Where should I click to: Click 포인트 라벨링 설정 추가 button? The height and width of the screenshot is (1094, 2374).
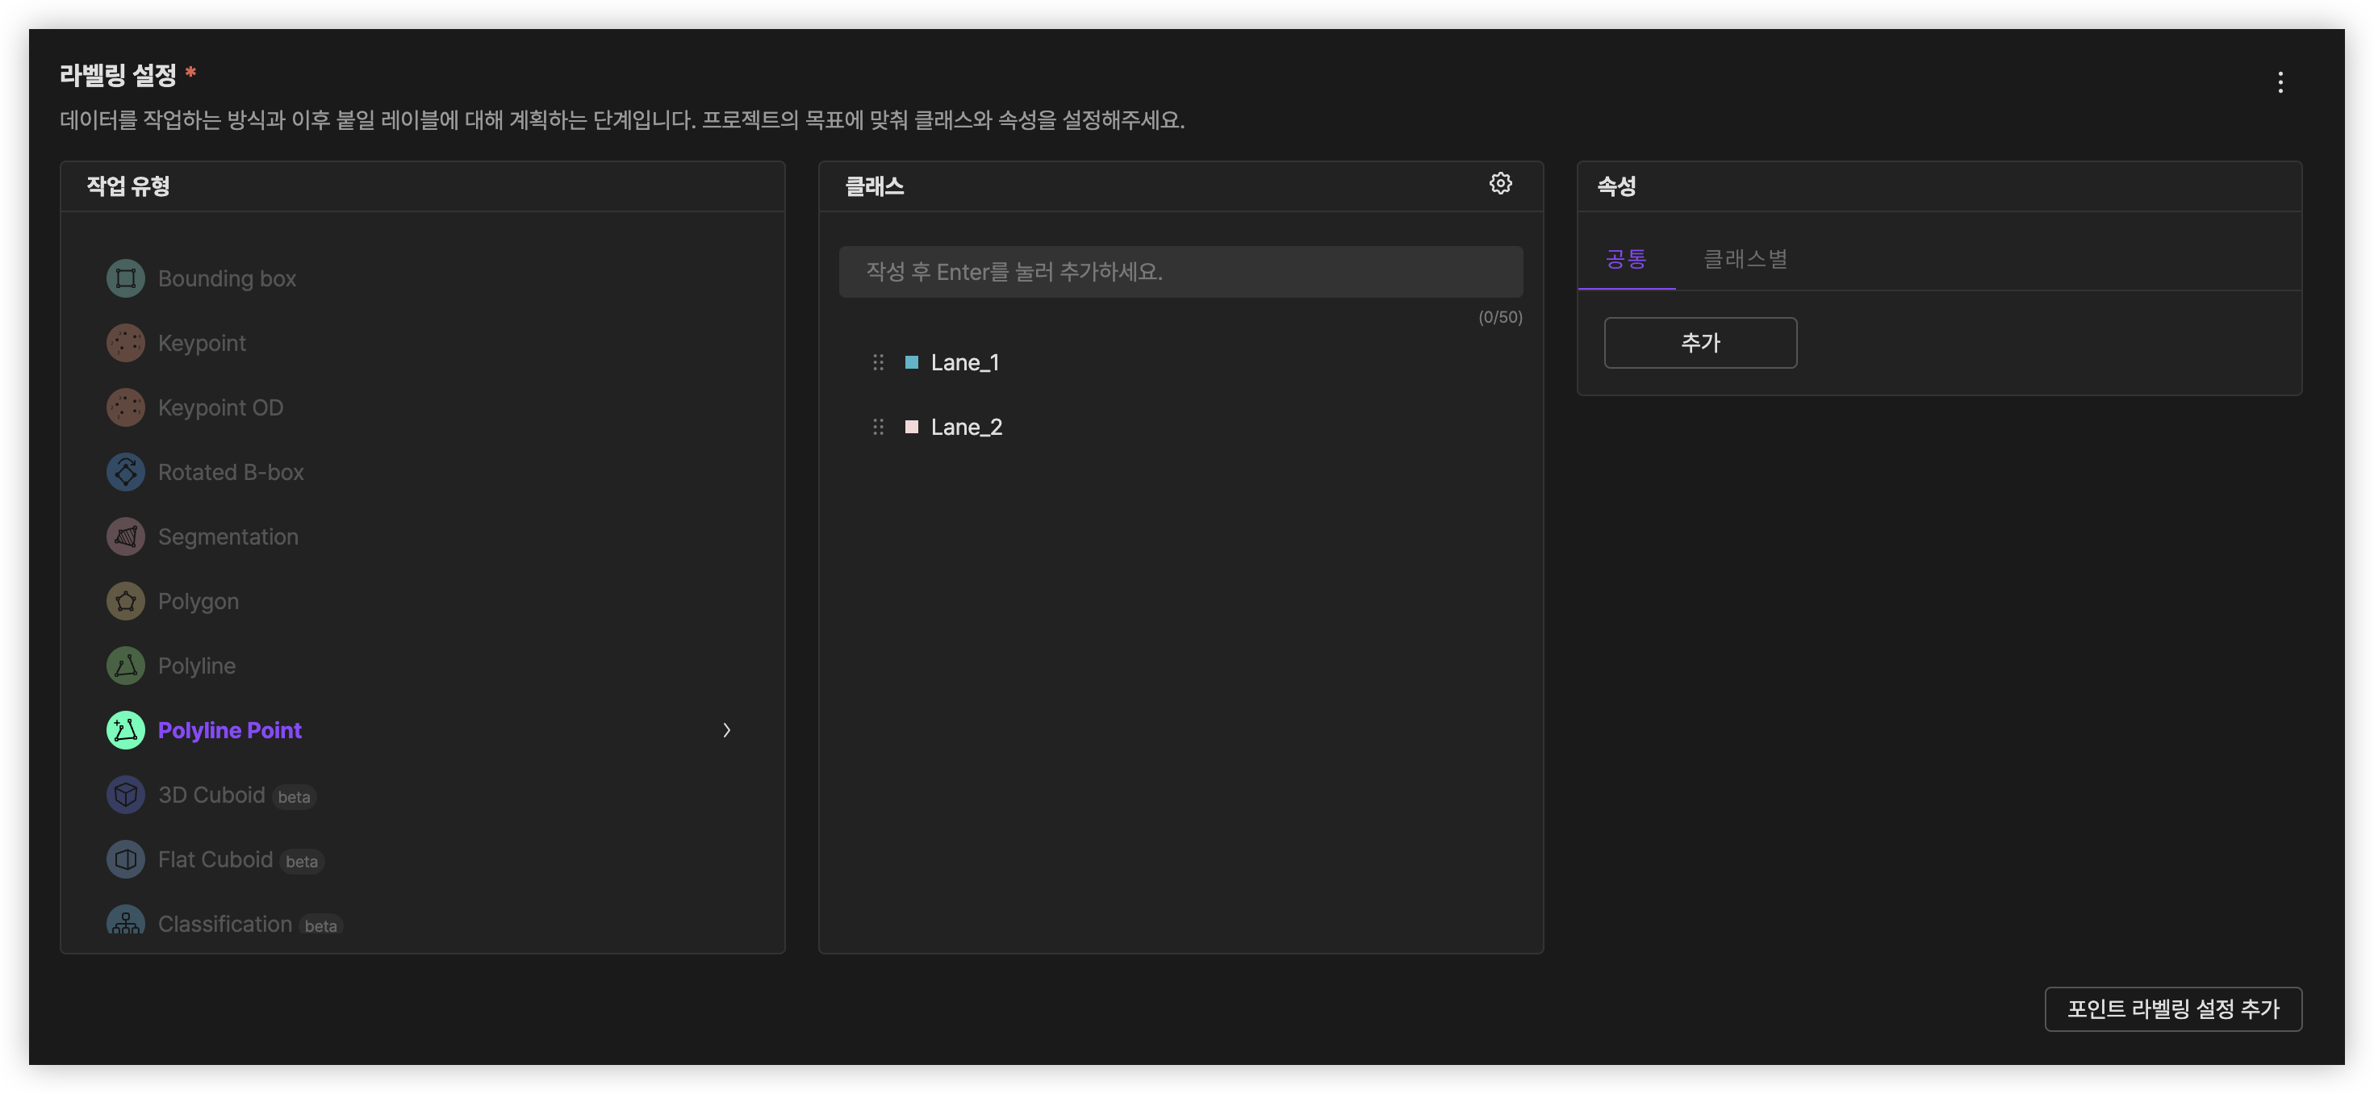point(2173,1009)
